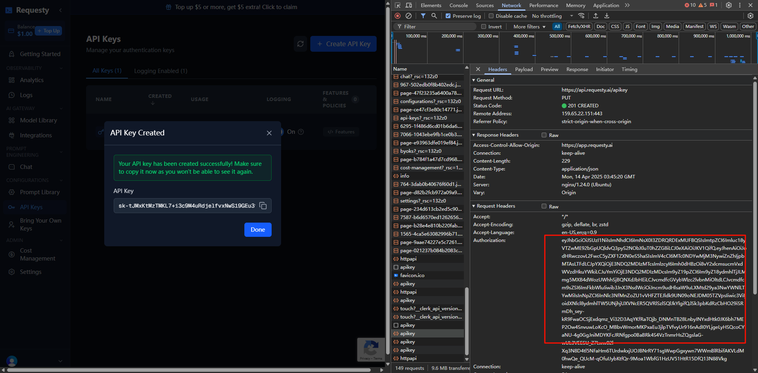Open Model Library in the sidebar

(38, 120)
